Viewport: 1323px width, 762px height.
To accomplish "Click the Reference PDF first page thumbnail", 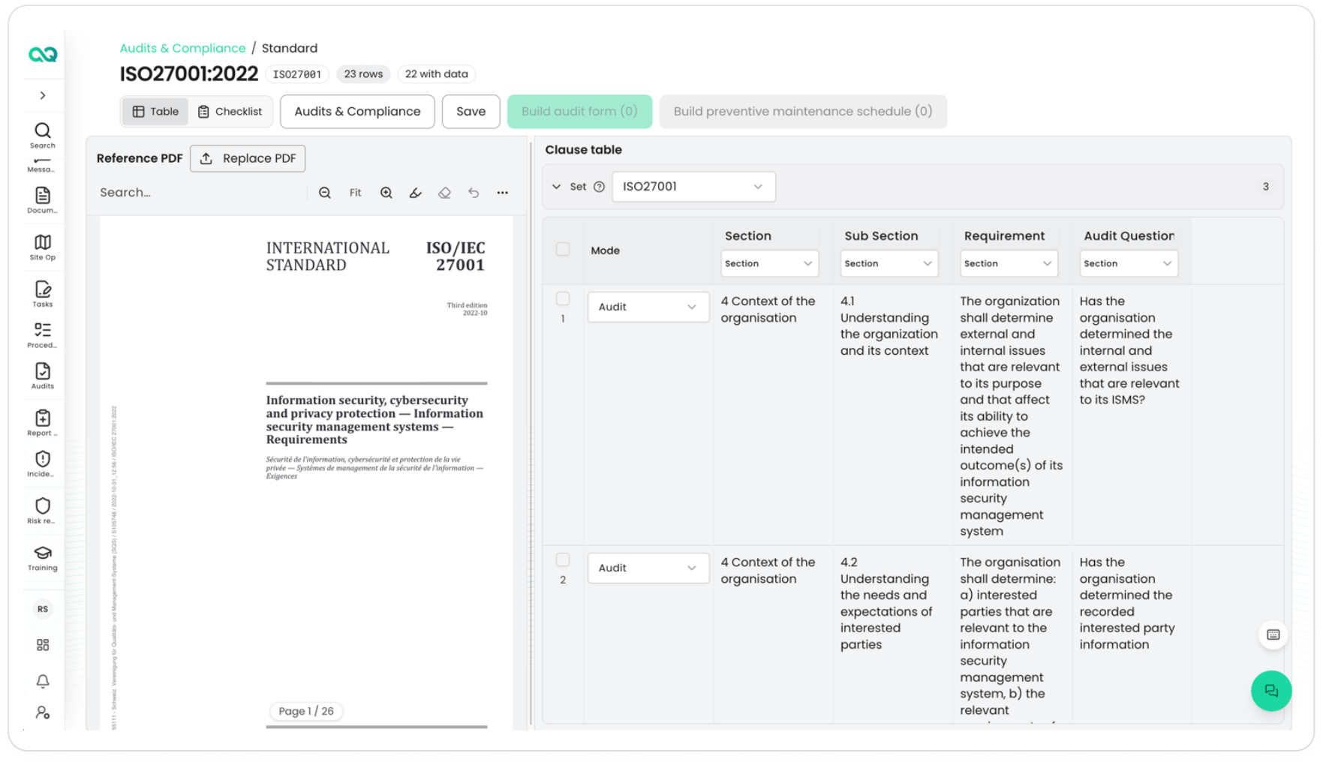I will 306,472.
